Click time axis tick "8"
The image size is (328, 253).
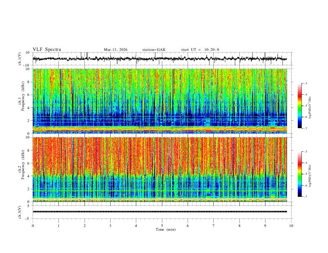tap(239, 226)
